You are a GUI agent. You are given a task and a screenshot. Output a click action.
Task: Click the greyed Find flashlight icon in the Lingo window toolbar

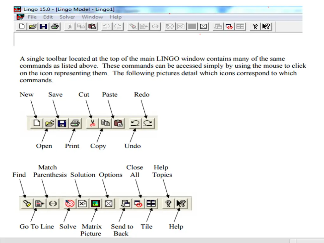(133, 27)
